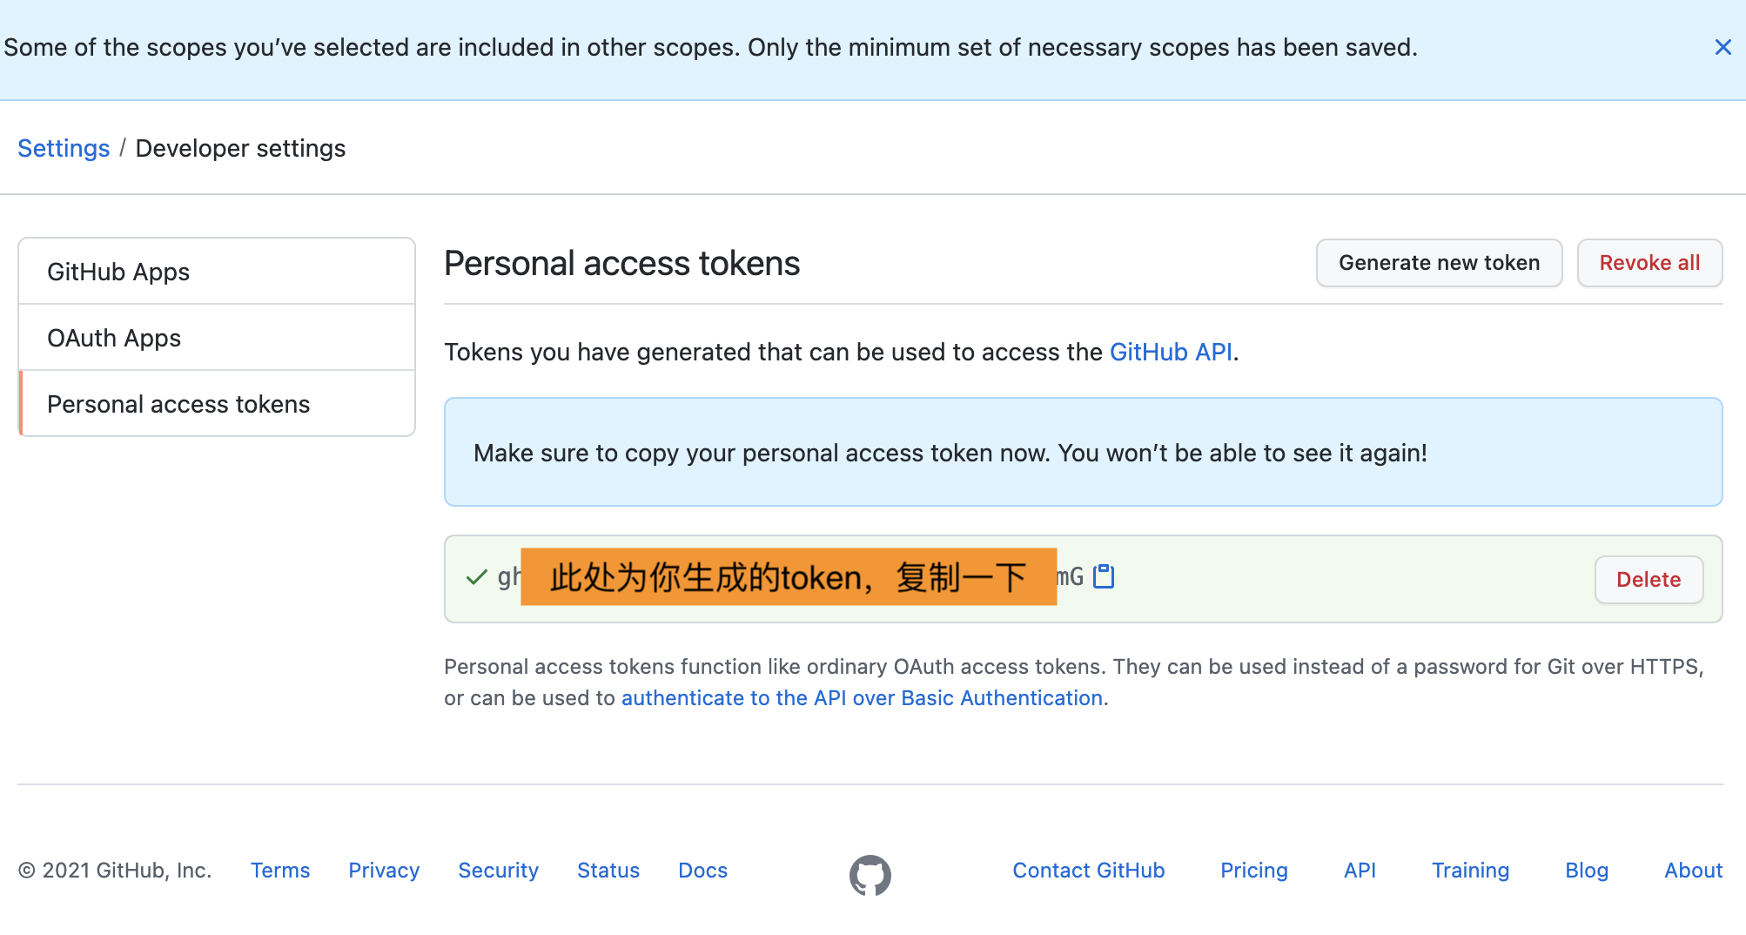The image size is (1746, 935).
Task: Click the GitHub Octocat footer logo
Action: pyautogui.click(x=870, y=875)
